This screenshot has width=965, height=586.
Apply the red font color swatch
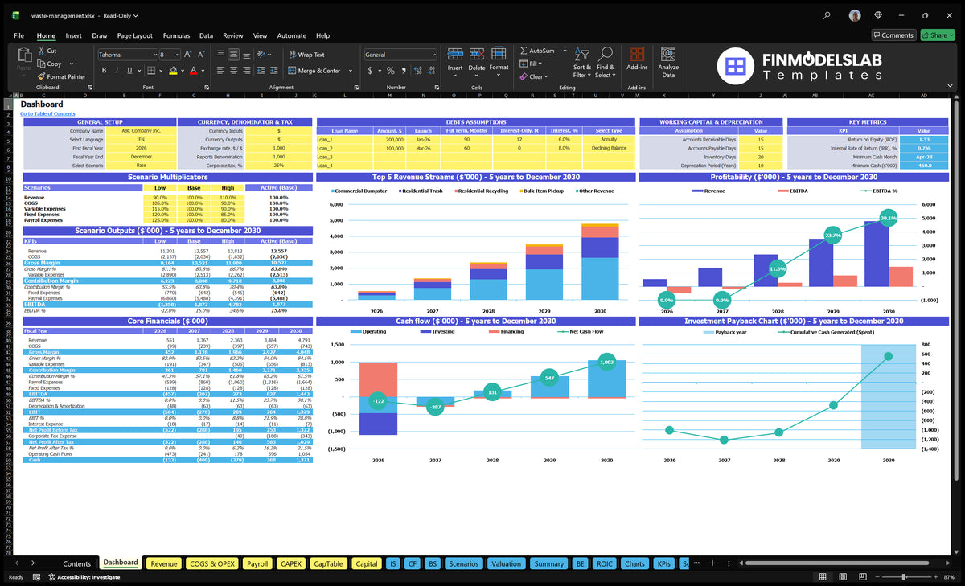pyautogui.click(x=193, y=71)
